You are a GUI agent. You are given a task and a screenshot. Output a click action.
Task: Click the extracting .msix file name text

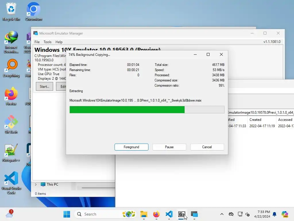pyautogui.click(x=136, y=100)
